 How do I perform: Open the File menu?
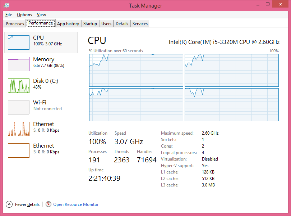(8, 15)
